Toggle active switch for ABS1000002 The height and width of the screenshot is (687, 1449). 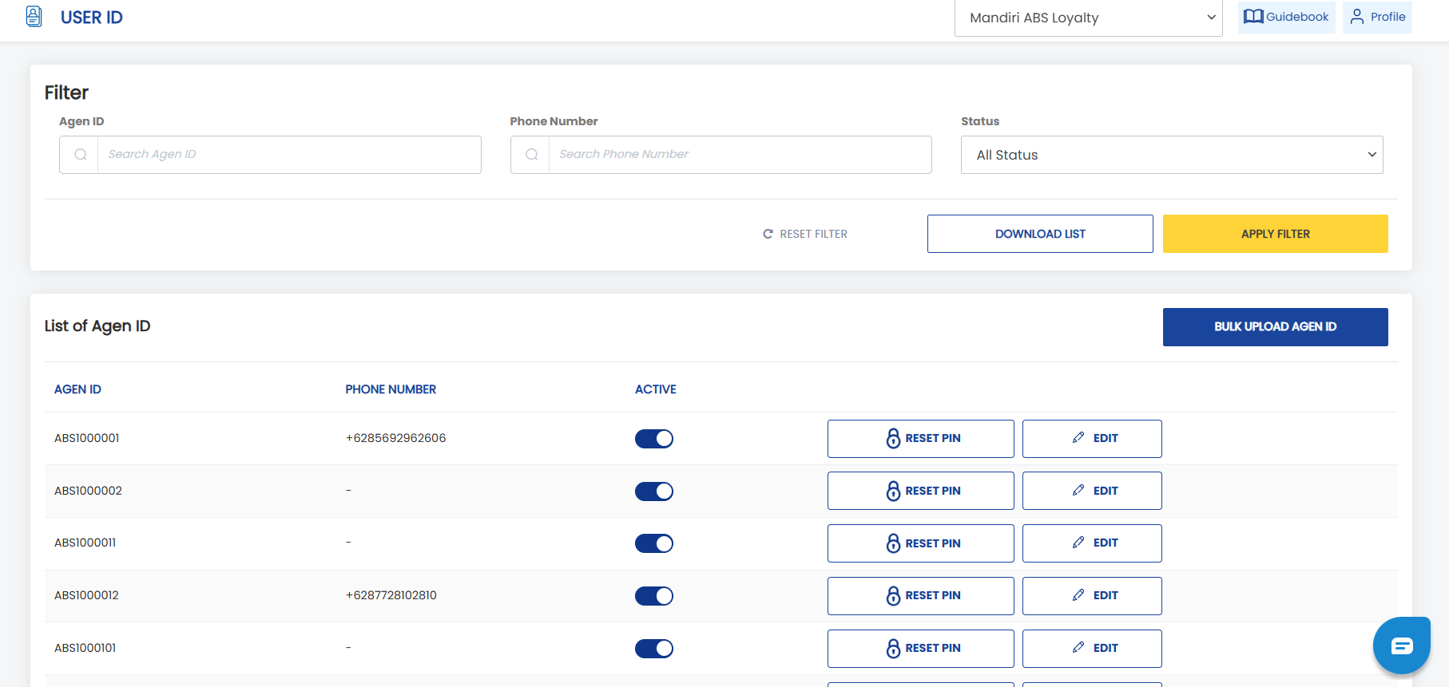pyautogui.click(x=654, y=492)
